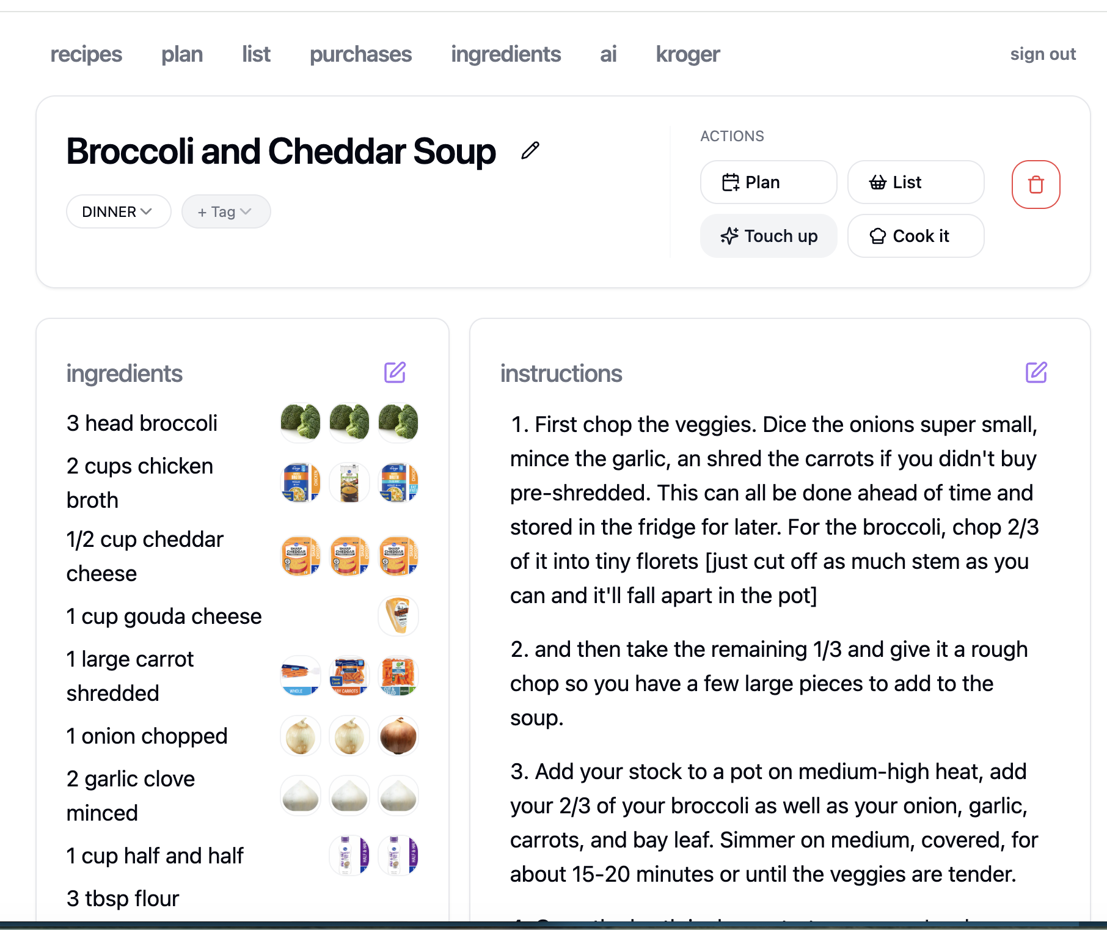The height and width of the screenshot is (930, 1107).
Task: Delete recipe with the red trash icon
Action: point(1036,184)
